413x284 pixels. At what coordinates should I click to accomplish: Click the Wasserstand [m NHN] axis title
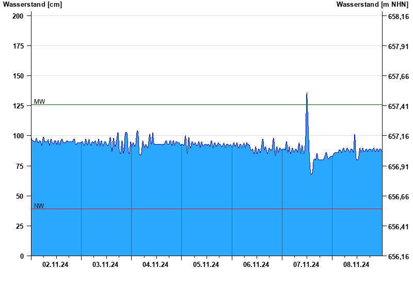pyautogui.click(x=372, y=4)
